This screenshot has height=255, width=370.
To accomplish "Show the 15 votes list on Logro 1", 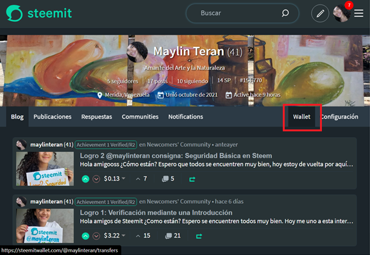I will 143,235.
